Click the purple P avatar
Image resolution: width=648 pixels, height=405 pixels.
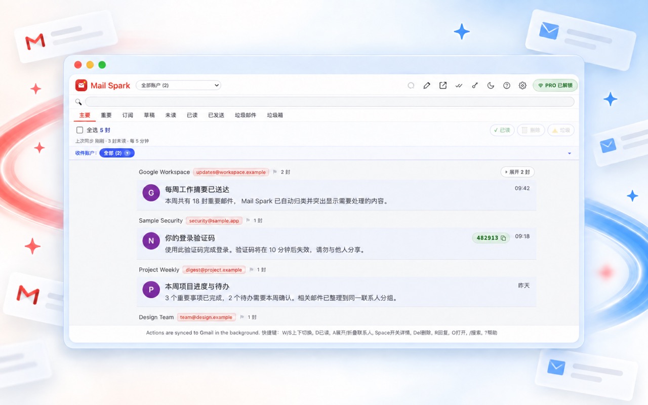tap(151, 290)
